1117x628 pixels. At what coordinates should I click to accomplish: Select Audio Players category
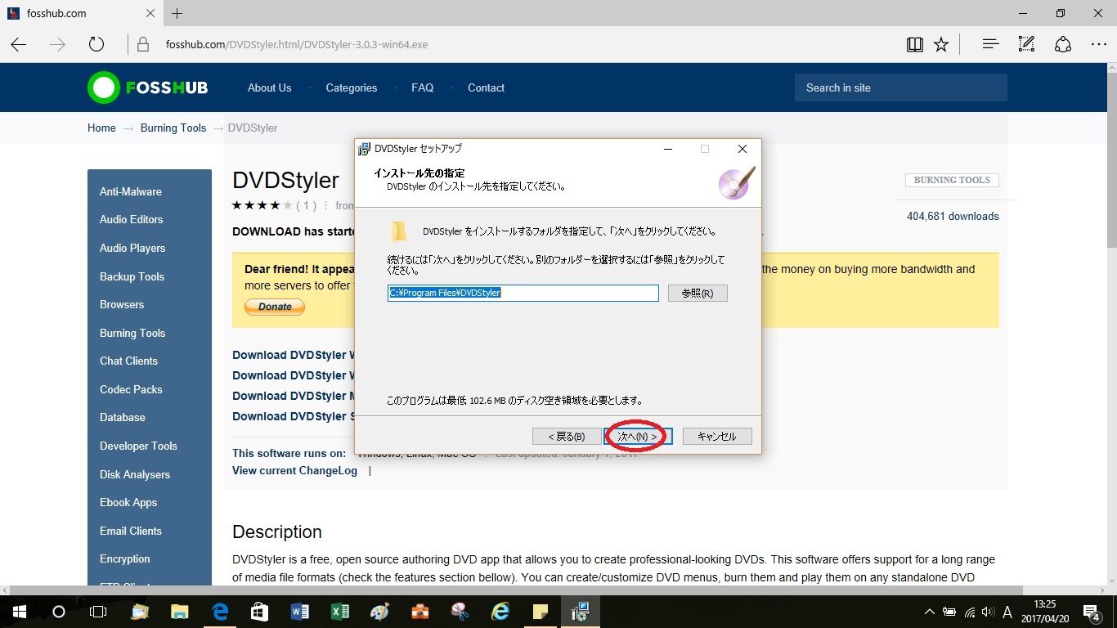(132, 248)
